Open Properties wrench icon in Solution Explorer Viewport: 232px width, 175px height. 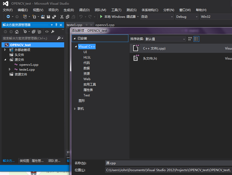53,31
